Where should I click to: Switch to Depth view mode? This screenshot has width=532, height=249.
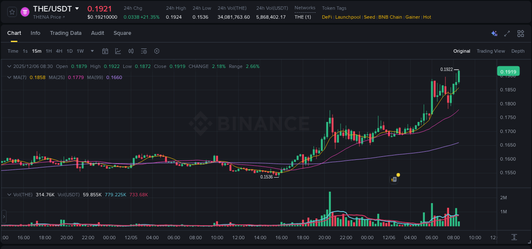518,51
